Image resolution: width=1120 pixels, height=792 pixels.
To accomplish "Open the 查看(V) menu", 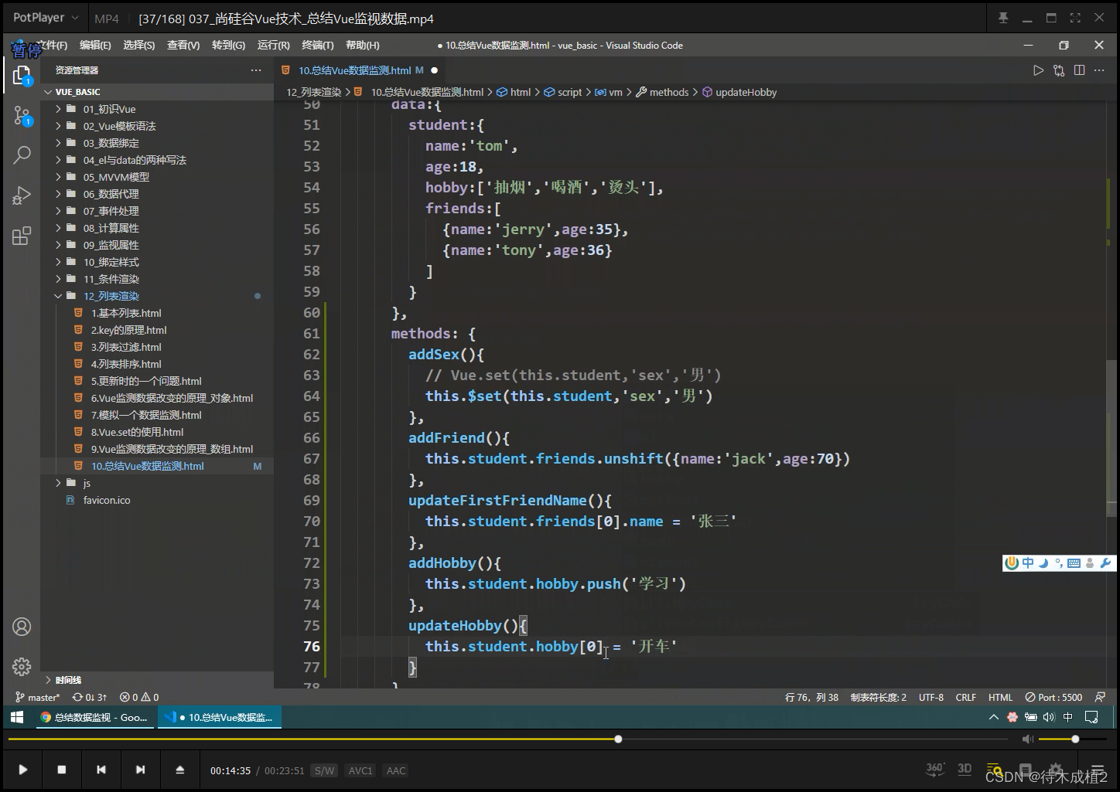I will coord(183,46).
